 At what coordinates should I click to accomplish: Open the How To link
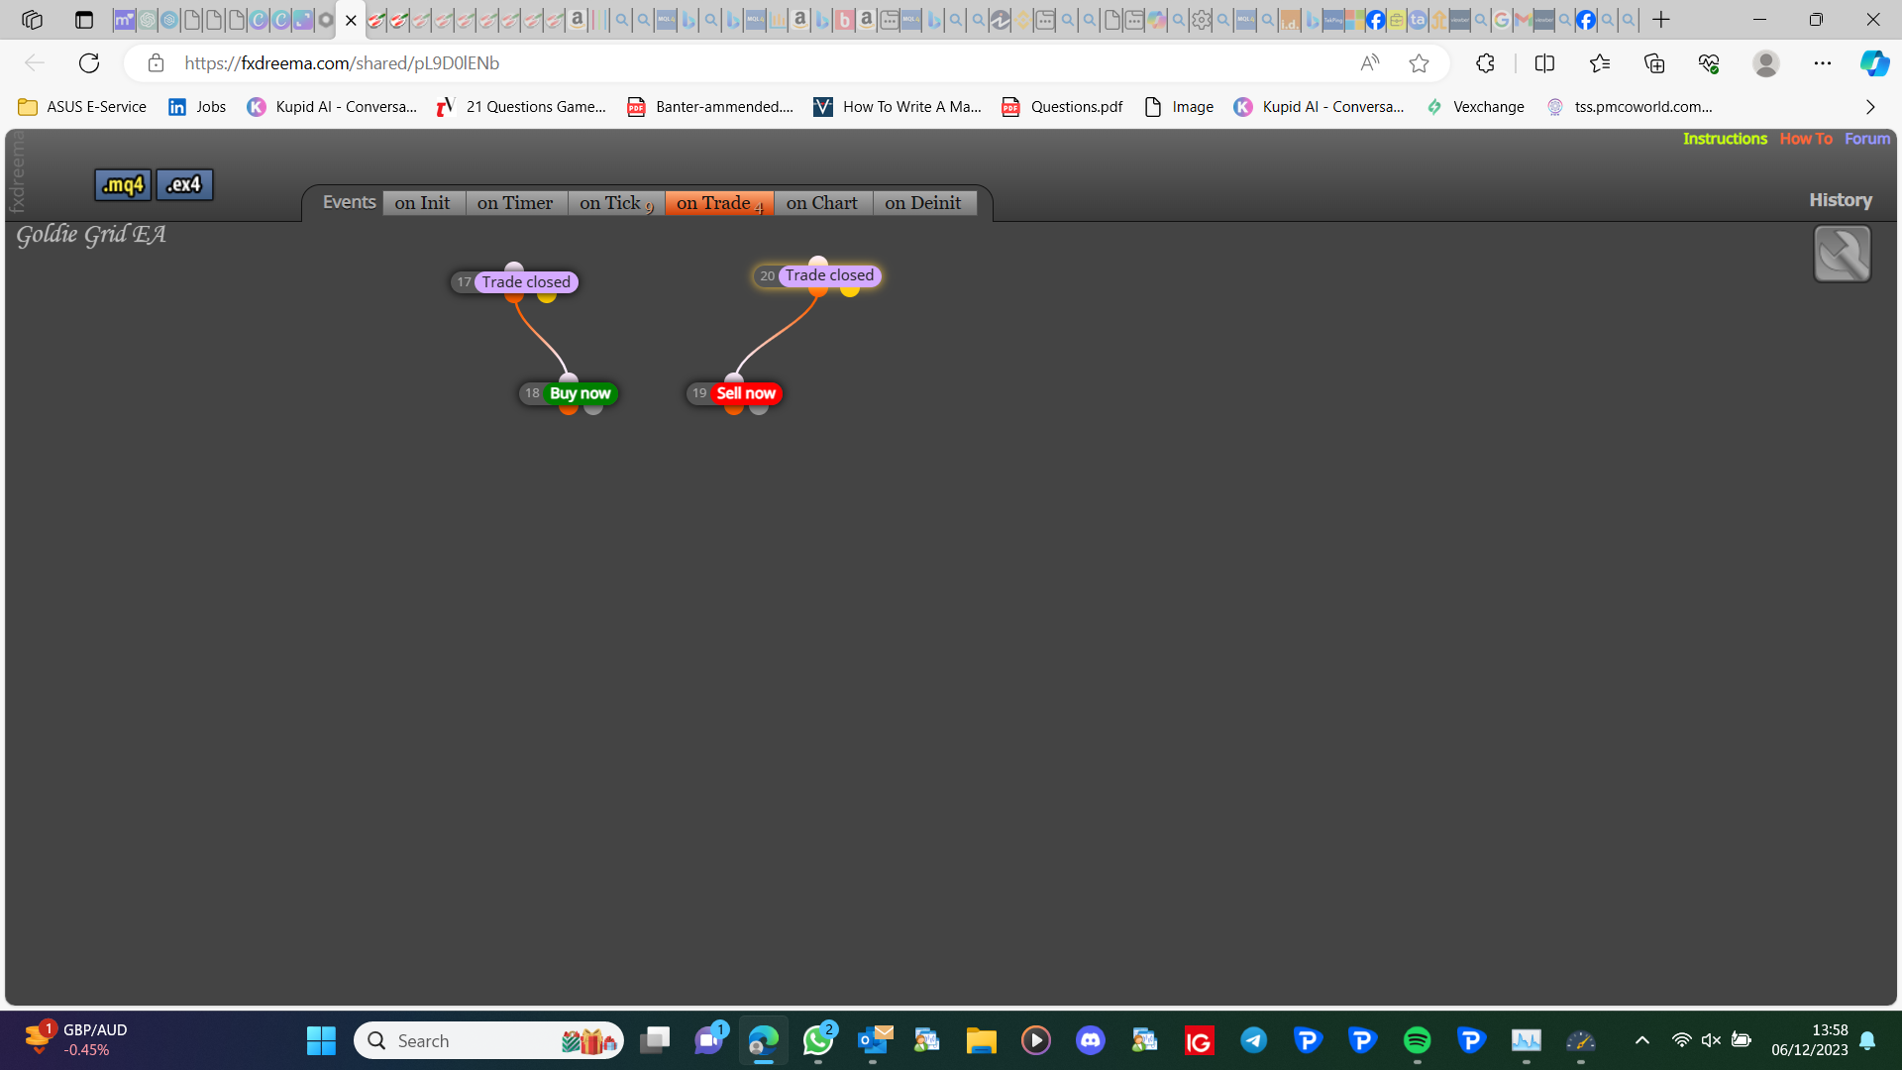pos(1806,139)
